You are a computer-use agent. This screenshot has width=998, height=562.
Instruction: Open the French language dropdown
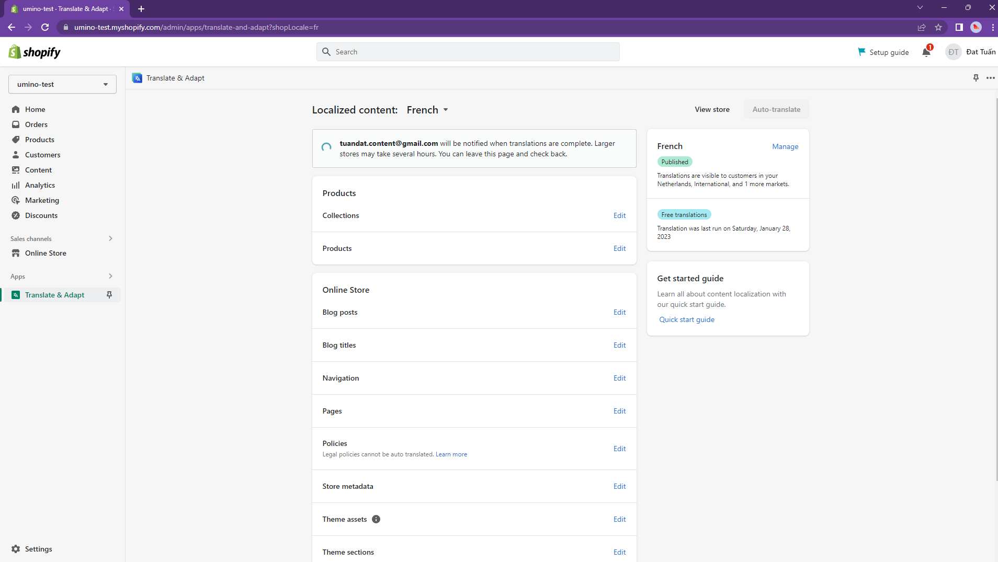pyautogui.click(x=427, y=110)
